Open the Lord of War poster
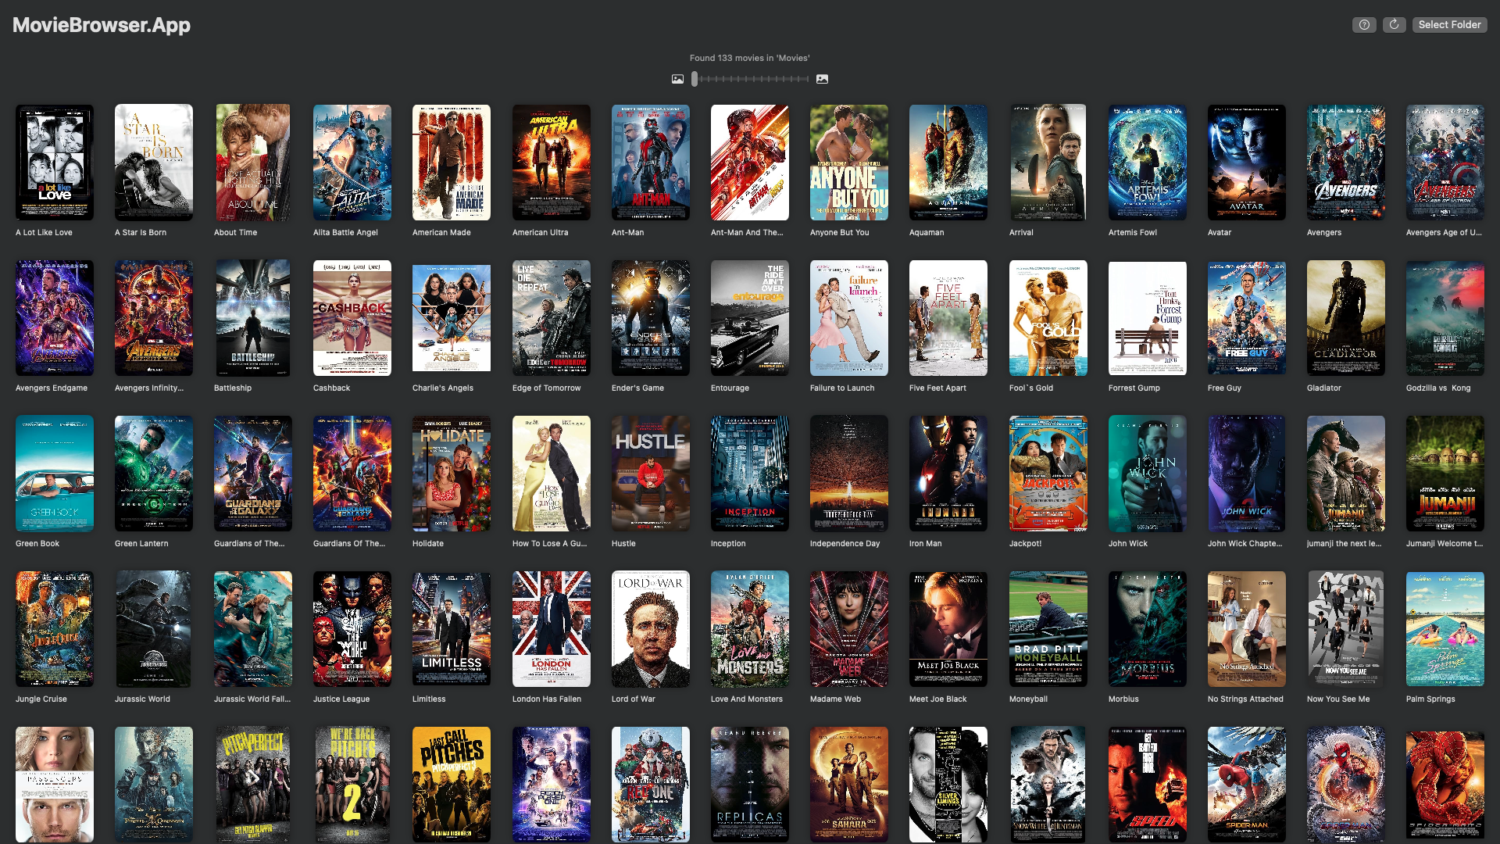 (x=651, y=629)
